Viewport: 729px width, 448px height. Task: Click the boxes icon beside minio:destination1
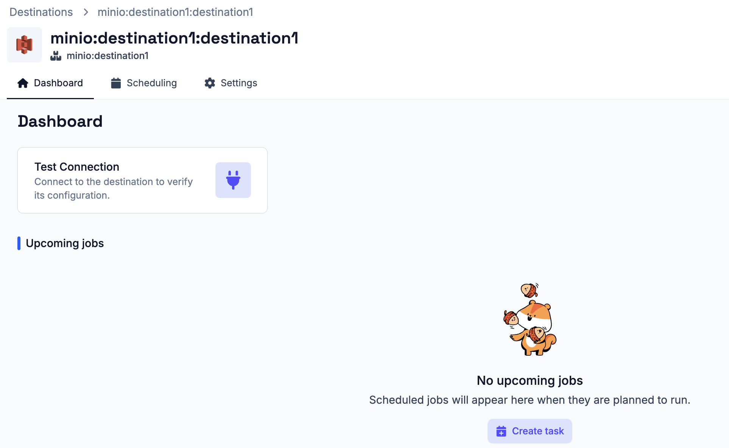pyautogui.click(x=56, y=56)
